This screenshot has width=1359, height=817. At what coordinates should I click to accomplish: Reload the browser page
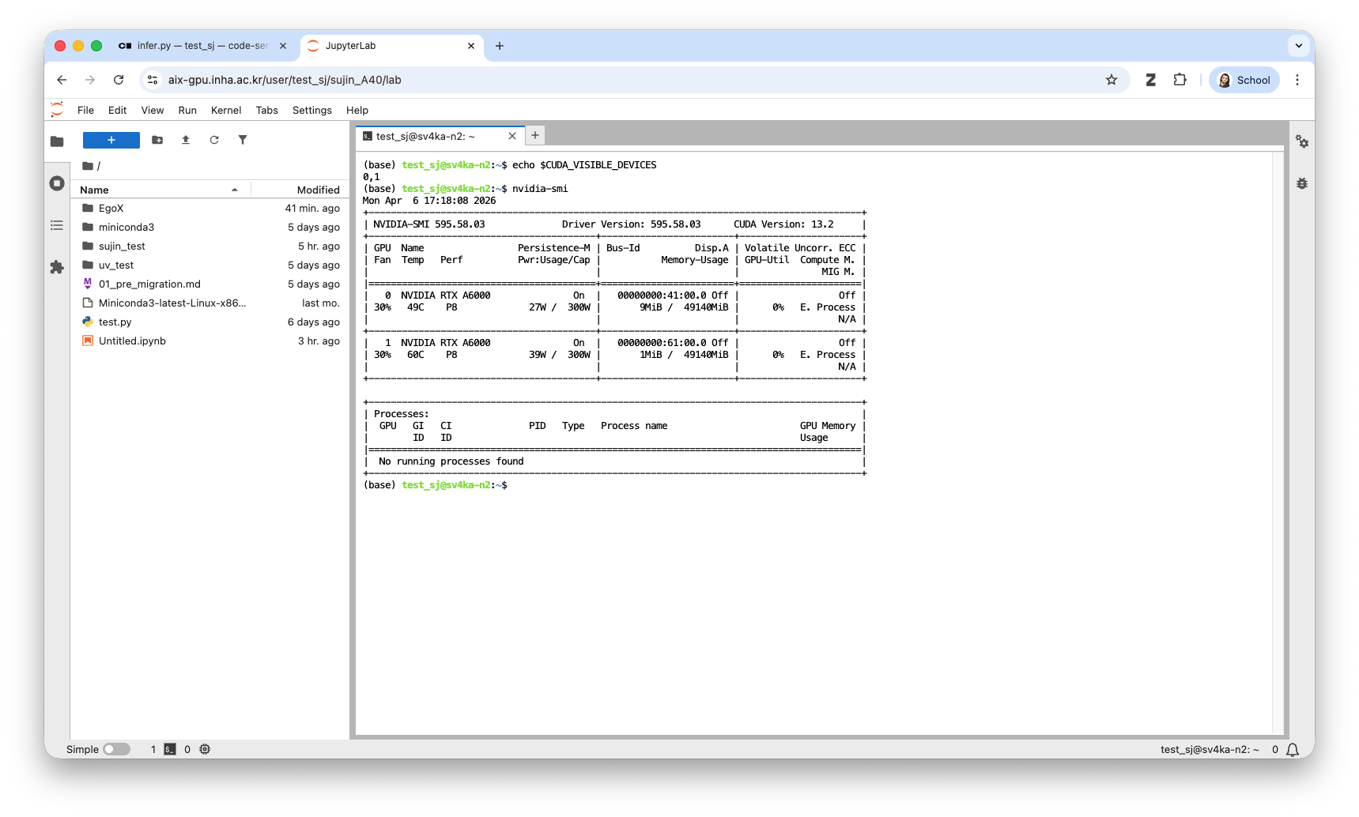[x=119, y=80]
